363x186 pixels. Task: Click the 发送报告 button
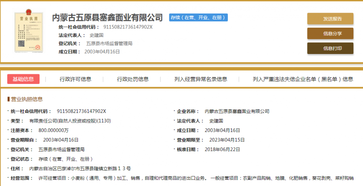pyautogui.click(x=330, y=19)
